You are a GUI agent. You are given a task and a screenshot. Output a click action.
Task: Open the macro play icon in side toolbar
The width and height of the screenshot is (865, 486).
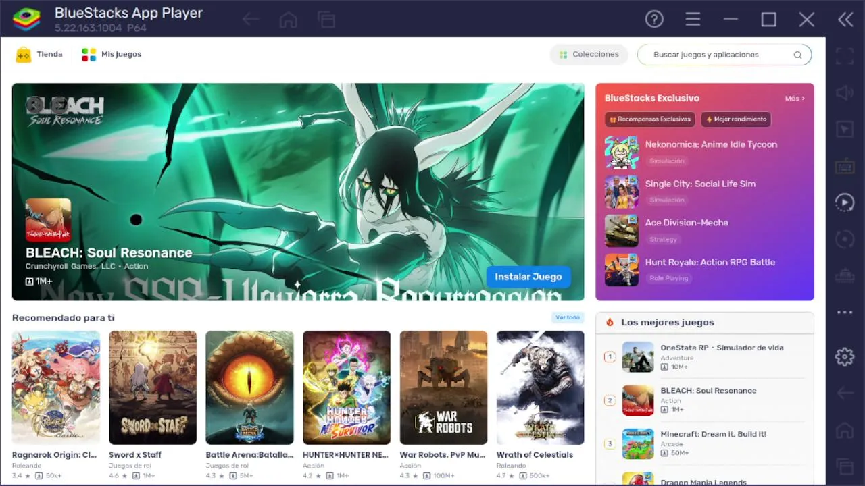click(845, 202)
